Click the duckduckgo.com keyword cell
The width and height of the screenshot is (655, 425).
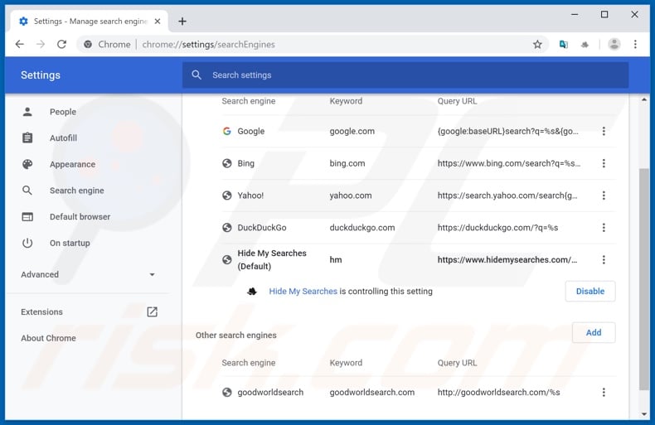[362, 228]
